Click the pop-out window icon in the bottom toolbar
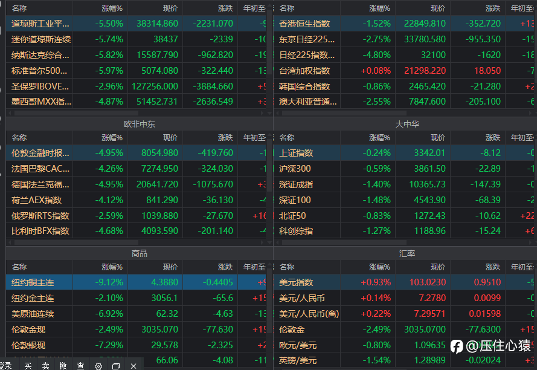The image size is (537, 370). 116,366
